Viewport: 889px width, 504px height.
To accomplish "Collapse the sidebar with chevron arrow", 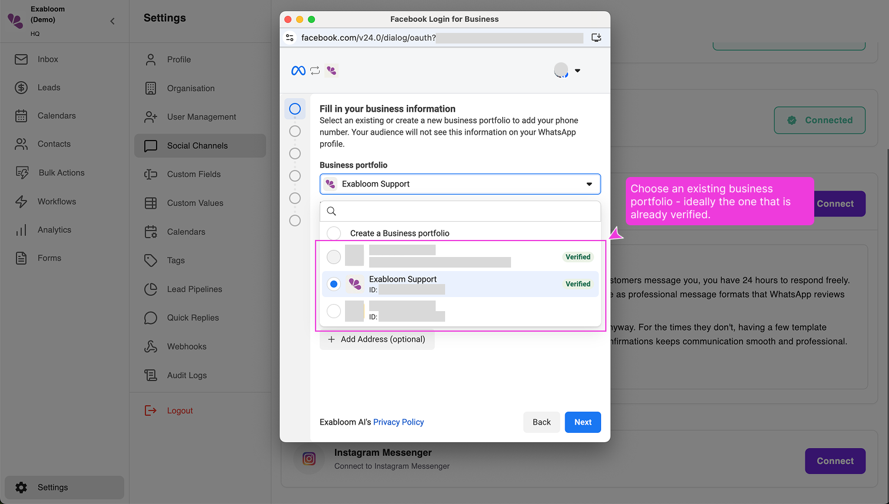I will (x=112, y=21).
